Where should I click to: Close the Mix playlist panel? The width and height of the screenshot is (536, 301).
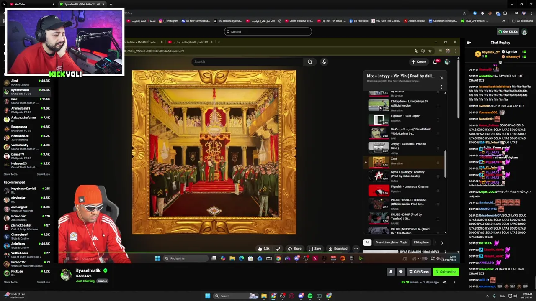point(441,78)
